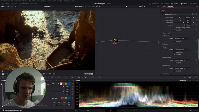This screenshot has width=199, height=112.
Task: Open Project Settings gear icon
Action: 196,110
